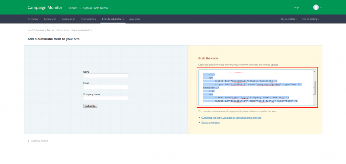This screenshot has width=346, height=164.
Task: Click the user avatar icon
Action: (316, 7)
